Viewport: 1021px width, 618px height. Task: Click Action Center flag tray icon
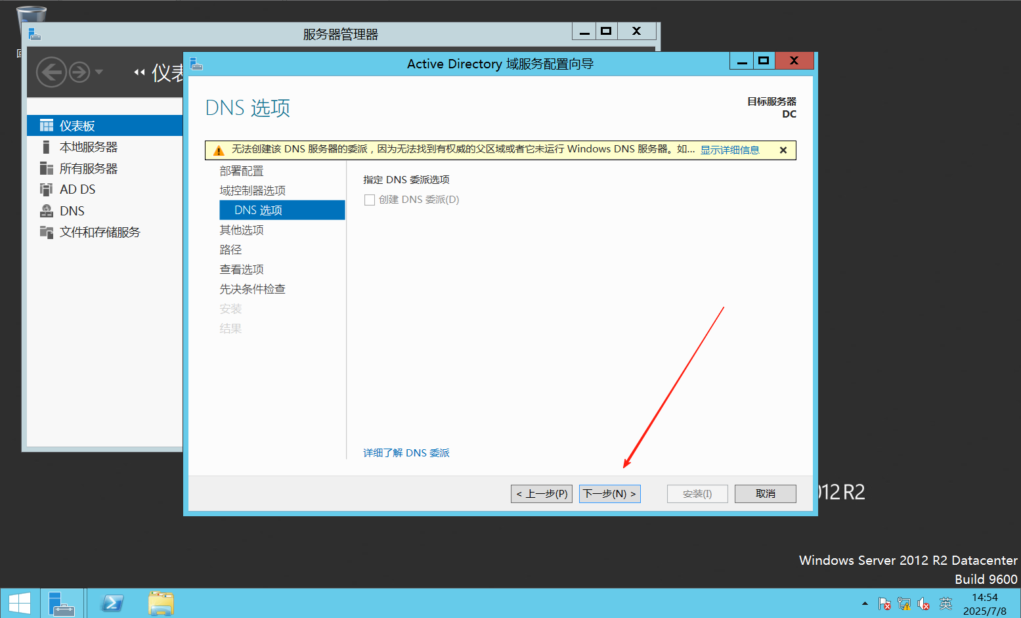[x=884, y=604]
